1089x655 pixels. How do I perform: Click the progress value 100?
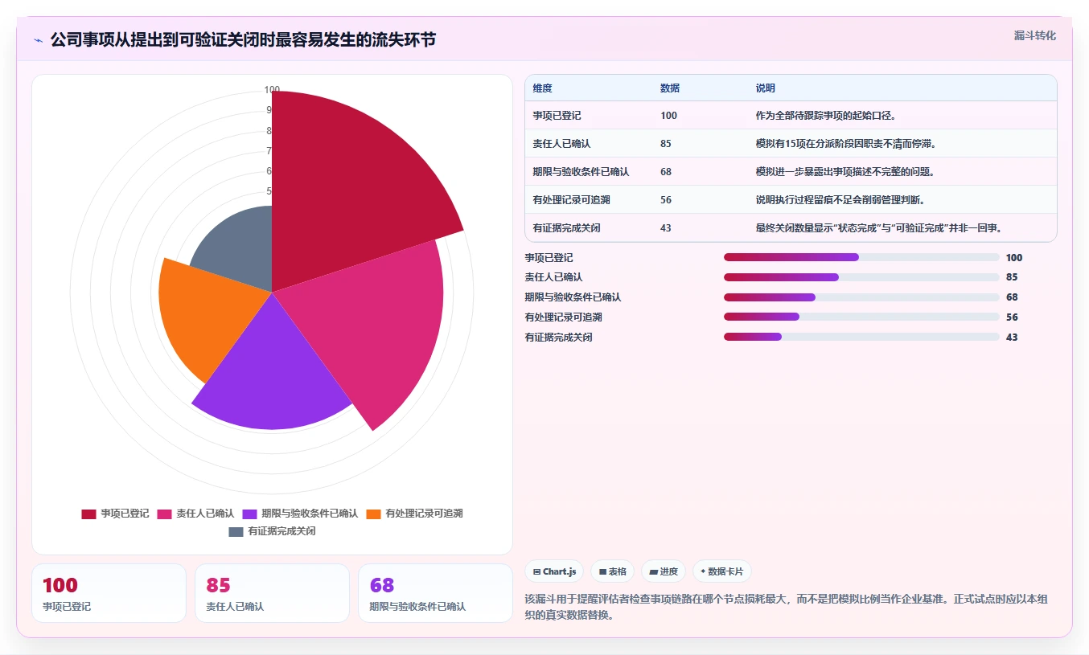(1014, 258)
